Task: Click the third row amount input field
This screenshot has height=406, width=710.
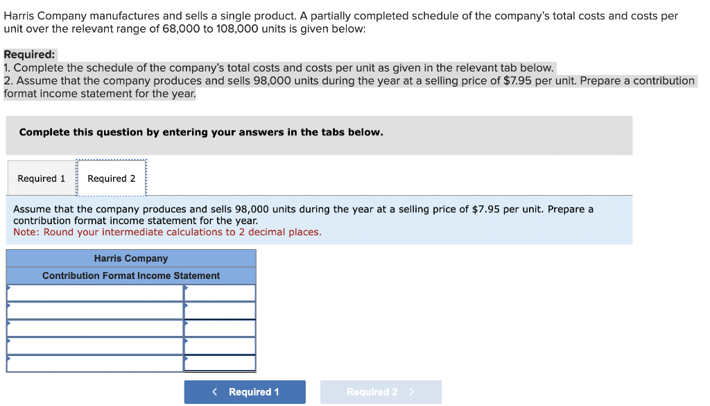Action: [x=220, y=328]
